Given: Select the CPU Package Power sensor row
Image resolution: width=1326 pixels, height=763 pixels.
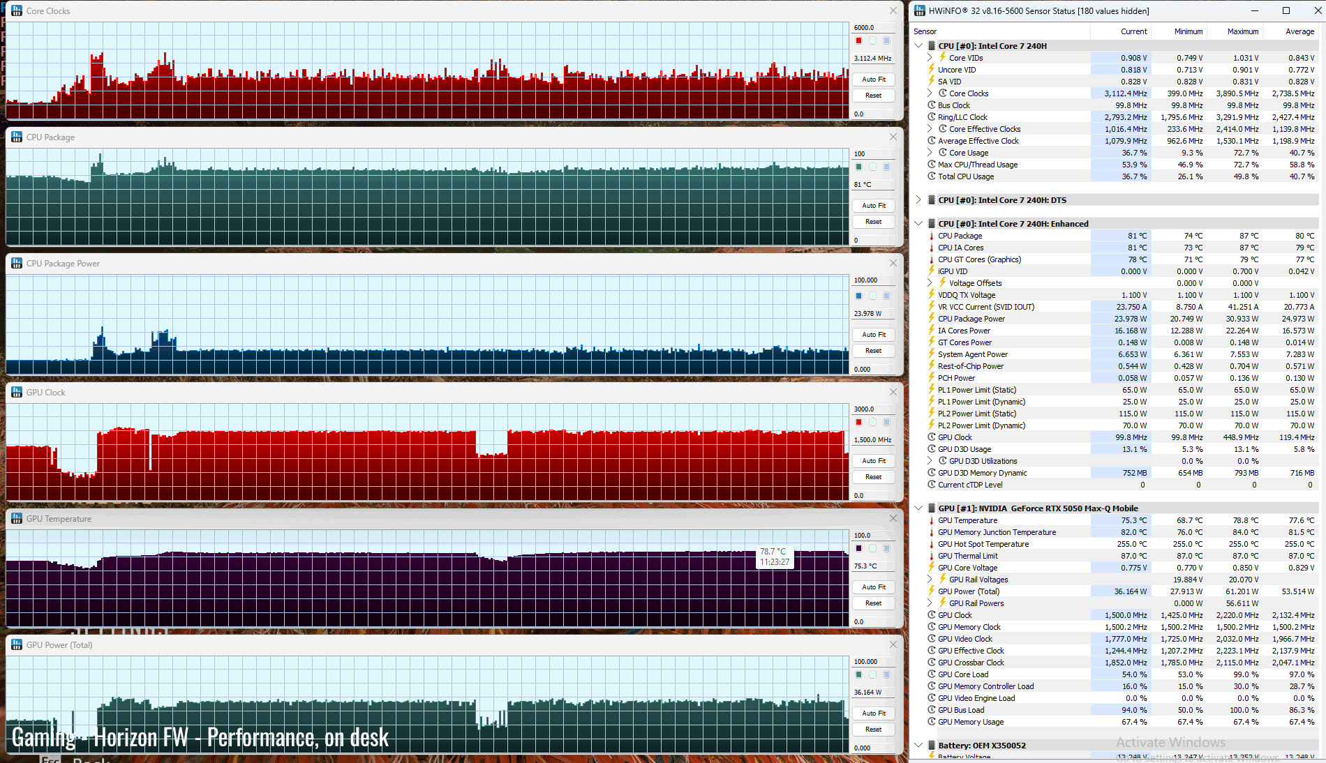Looking at the screenshot, I should [x=1121, y=319].
